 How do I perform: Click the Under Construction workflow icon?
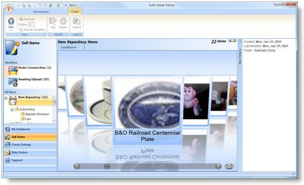point(13,71)
